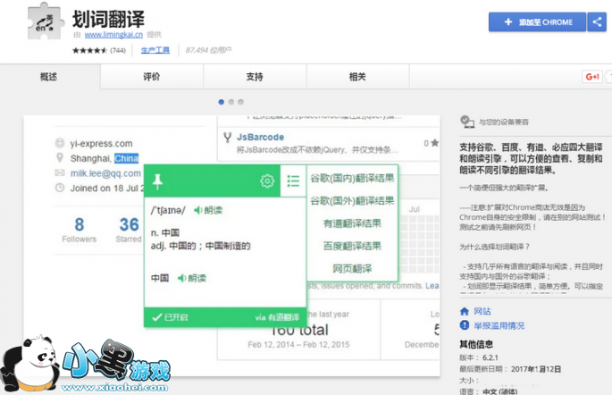Select the first carousel dot indicator
The width and height of the screenshot is (612, 395).
(222, 102)
